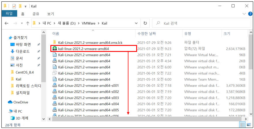This screenshot has width=254, height=129.
Task: Click 내 PC in the address bar
Action: click(x=47, y=23)
